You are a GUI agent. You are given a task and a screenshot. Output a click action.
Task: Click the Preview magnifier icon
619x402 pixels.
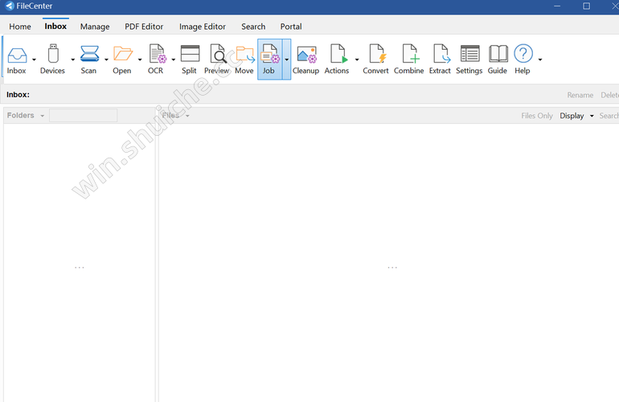coord(217,55)
